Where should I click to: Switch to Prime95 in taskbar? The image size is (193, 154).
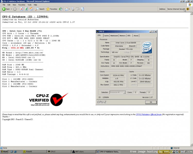point(34,152)
